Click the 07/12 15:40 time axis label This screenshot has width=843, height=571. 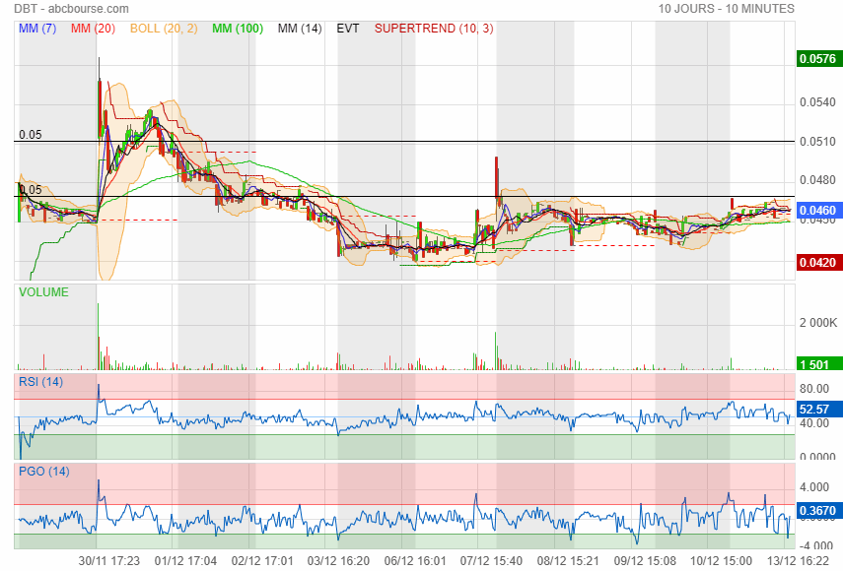491,561
